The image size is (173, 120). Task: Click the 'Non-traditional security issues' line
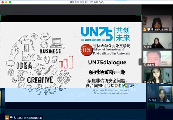coord(111,93)
